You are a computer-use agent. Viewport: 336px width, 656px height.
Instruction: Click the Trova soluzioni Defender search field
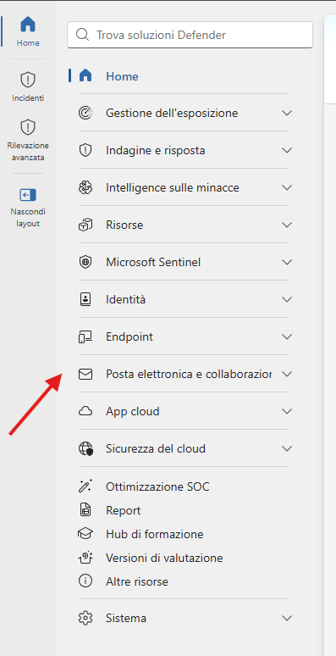coord(190,35)
